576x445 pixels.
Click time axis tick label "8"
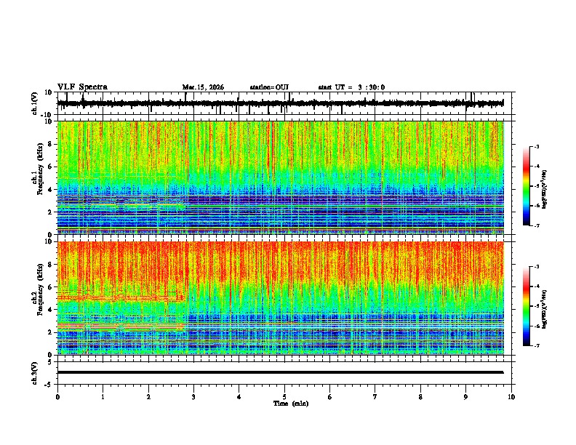[420, 397]
